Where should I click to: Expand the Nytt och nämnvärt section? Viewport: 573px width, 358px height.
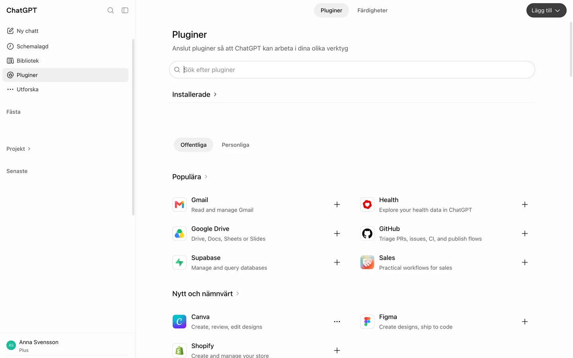click(206, 294)
